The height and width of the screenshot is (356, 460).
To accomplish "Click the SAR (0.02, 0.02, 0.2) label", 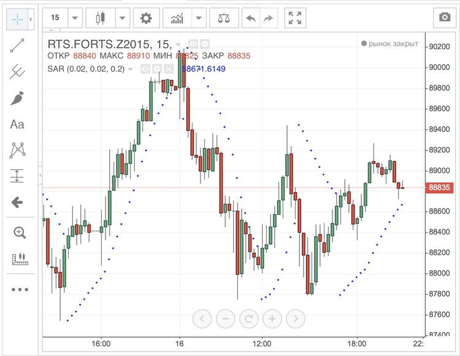I will tap(86, 69).
